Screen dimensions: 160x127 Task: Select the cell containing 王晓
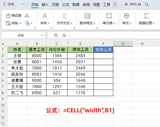tap(17, 56)
